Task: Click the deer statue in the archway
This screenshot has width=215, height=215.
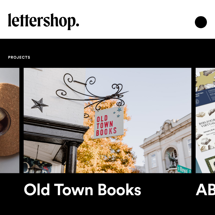Action: coord(171,159)
